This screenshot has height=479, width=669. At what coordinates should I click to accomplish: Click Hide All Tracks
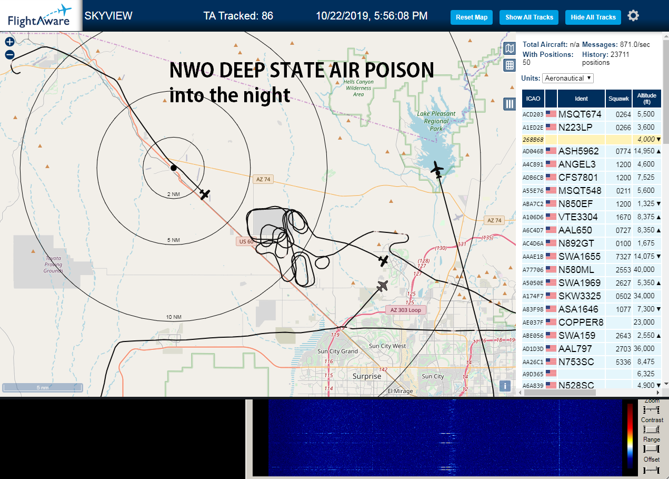click(593, 17)
